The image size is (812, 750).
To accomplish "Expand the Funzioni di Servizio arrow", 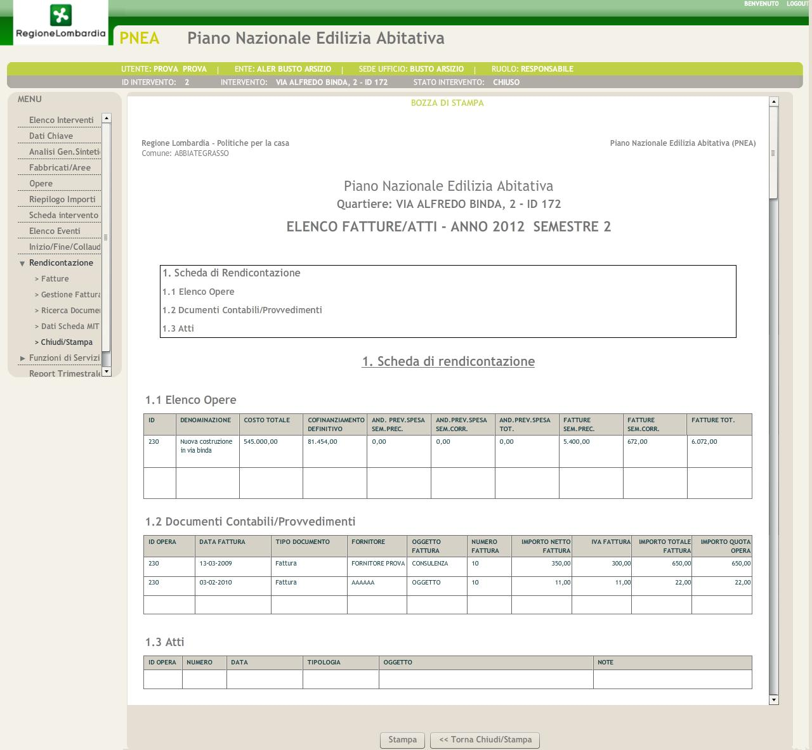I will 22,358.
